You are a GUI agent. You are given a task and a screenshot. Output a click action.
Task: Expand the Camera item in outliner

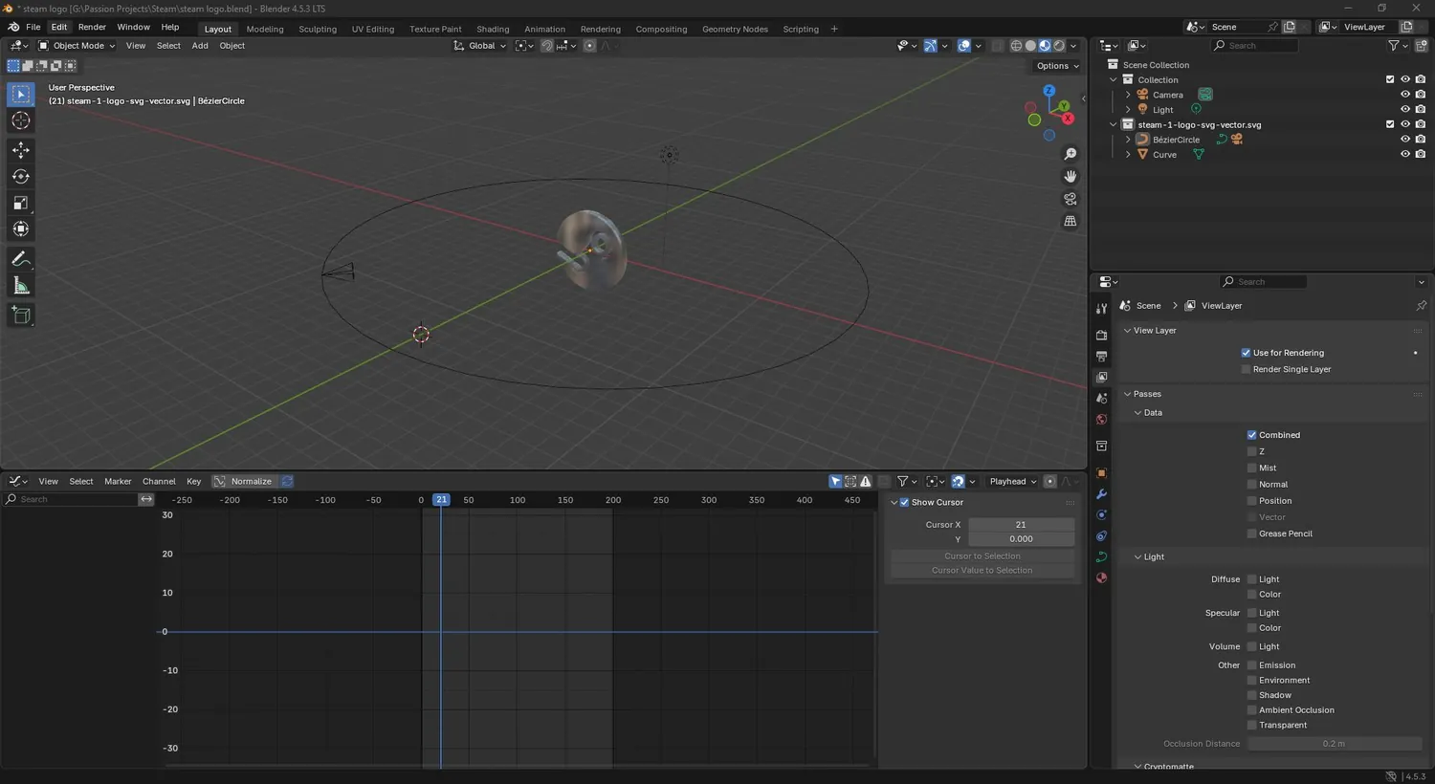click(x=1128, y=95)
